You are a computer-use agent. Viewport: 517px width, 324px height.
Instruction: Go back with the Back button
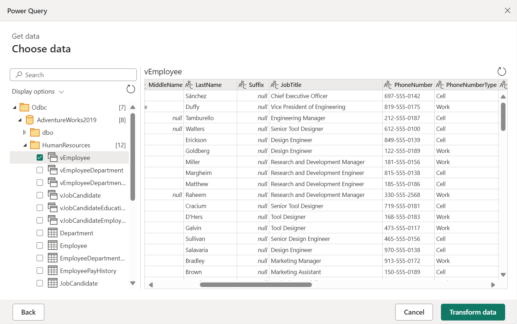pyautogui.click(x=28, y=312)
